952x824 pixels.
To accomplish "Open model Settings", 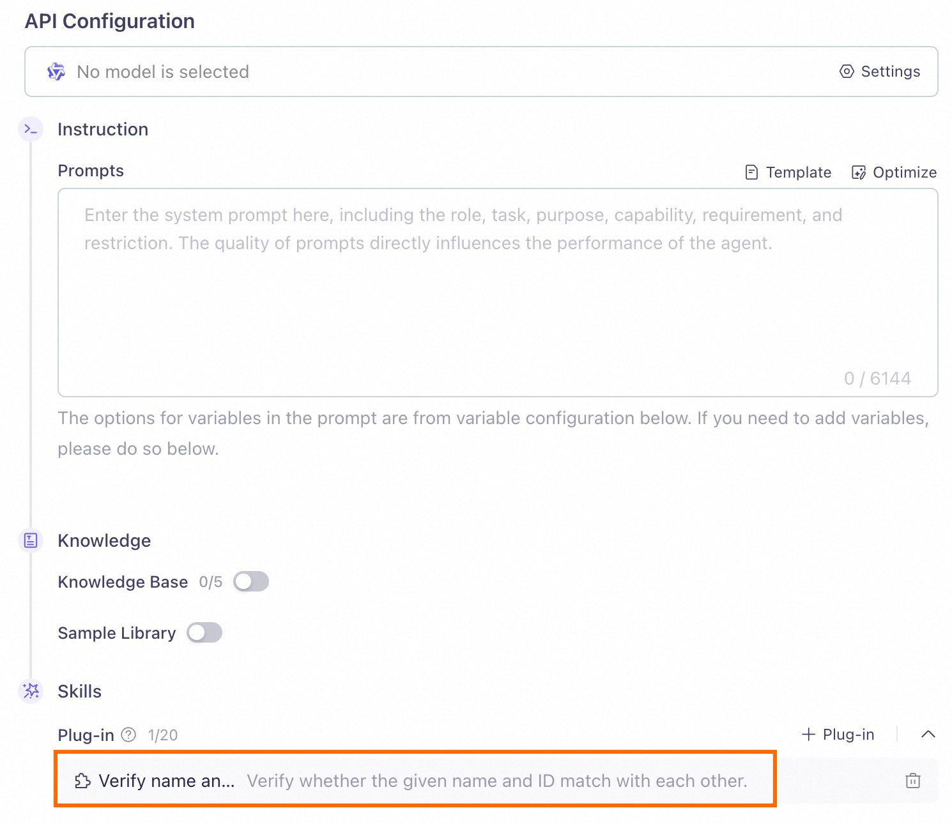I will 880,72.
